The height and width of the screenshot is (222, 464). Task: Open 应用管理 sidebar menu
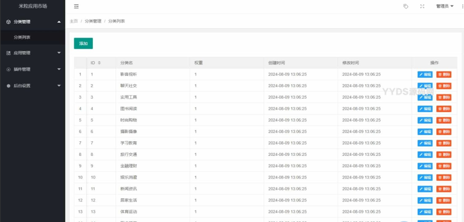point(33,53)
